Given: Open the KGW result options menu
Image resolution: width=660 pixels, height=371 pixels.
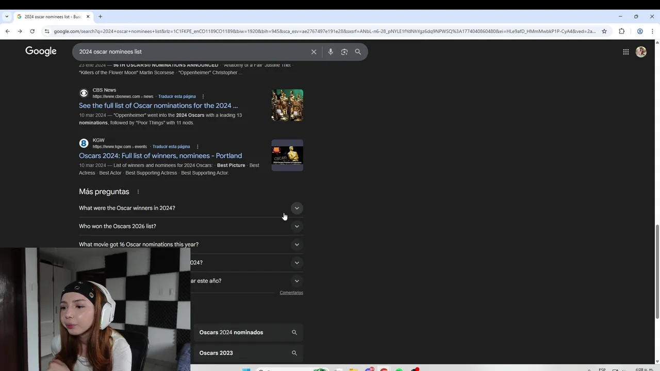Looking at the screenshot, I should pos(197,146).
